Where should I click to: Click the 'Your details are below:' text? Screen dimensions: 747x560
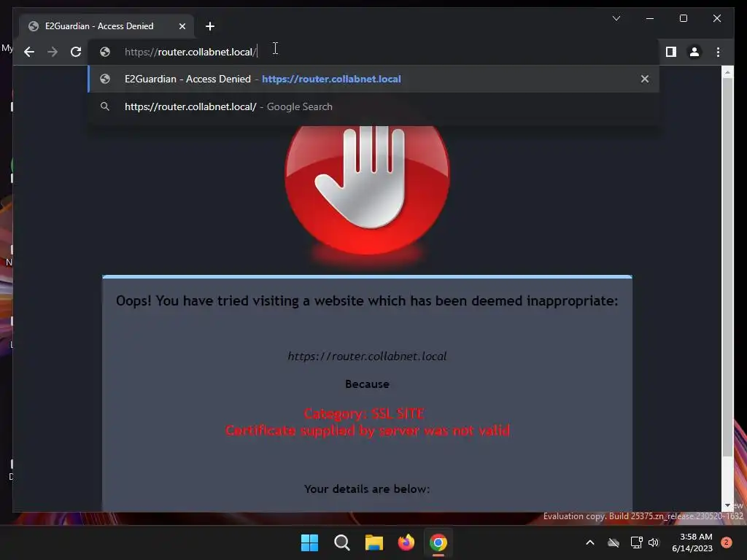(x=367, y=489)
